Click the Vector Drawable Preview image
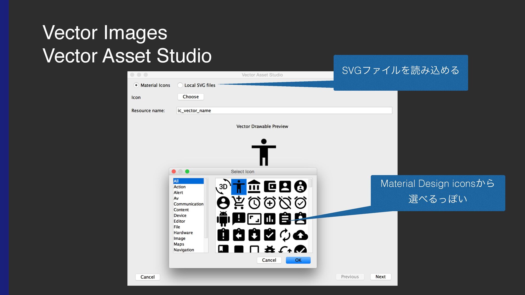This screenshot has height=295, width=525. (264, 152)
